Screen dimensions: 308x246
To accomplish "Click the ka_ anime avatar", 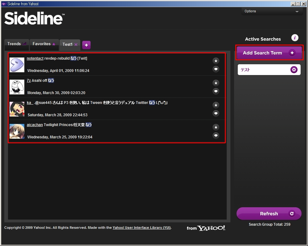I will 17,109.
